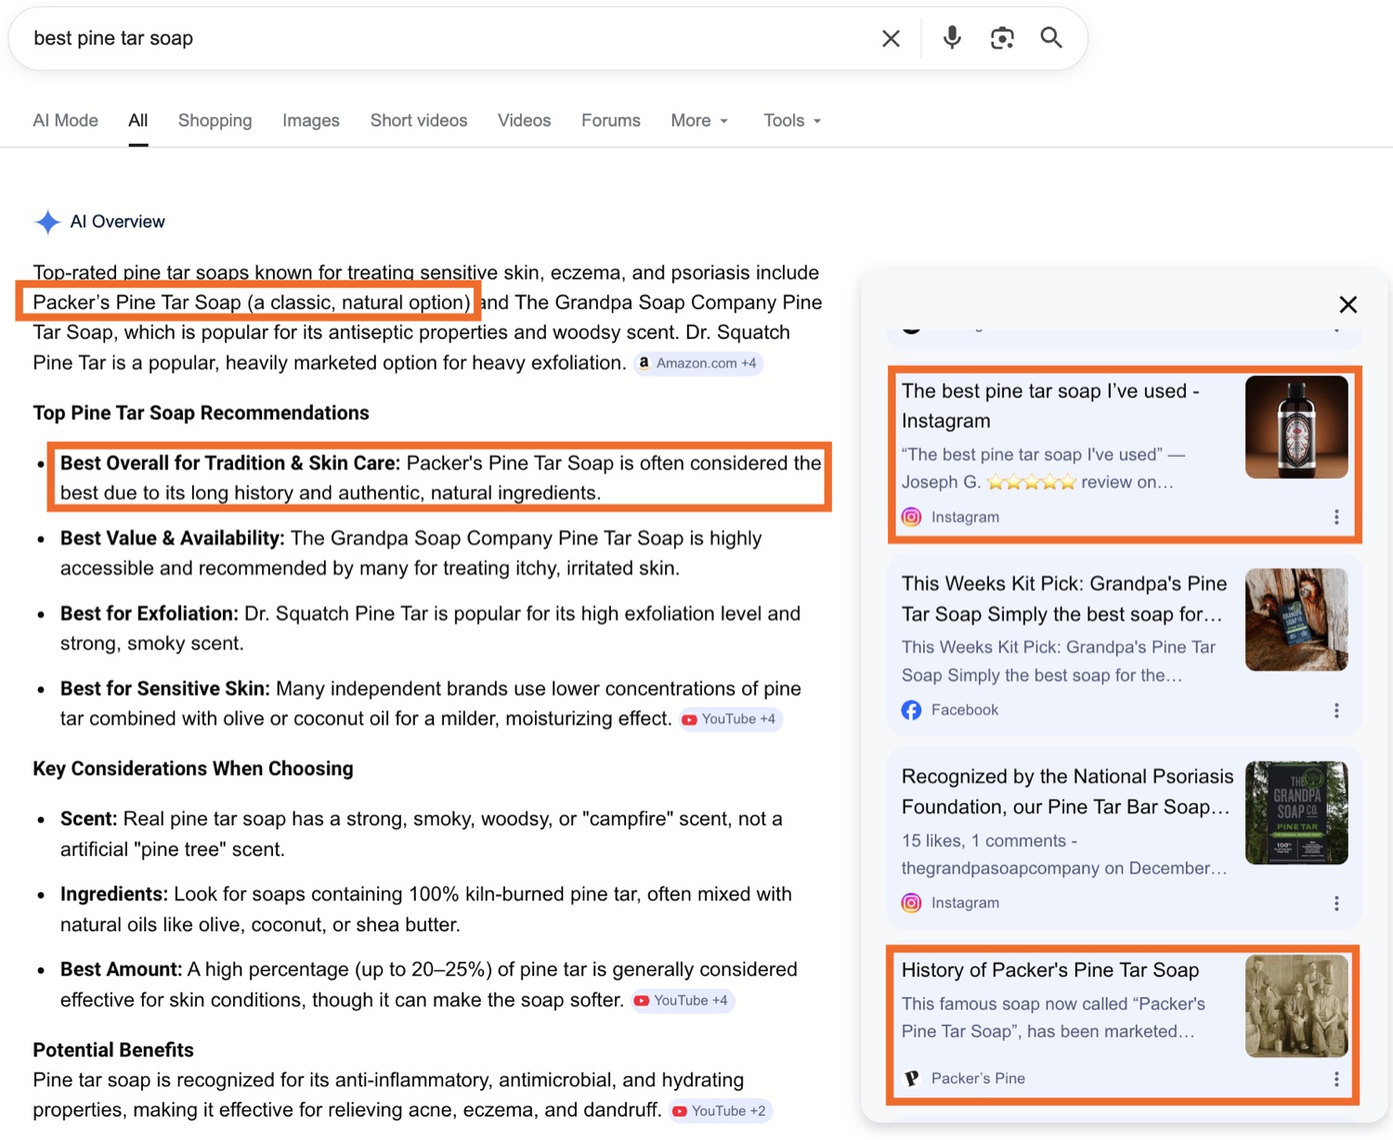Click the pine tar soap bottle thumbnail
Image resolution: width=1393 pixels, height=1140 pixels.
coord(1296,427)
